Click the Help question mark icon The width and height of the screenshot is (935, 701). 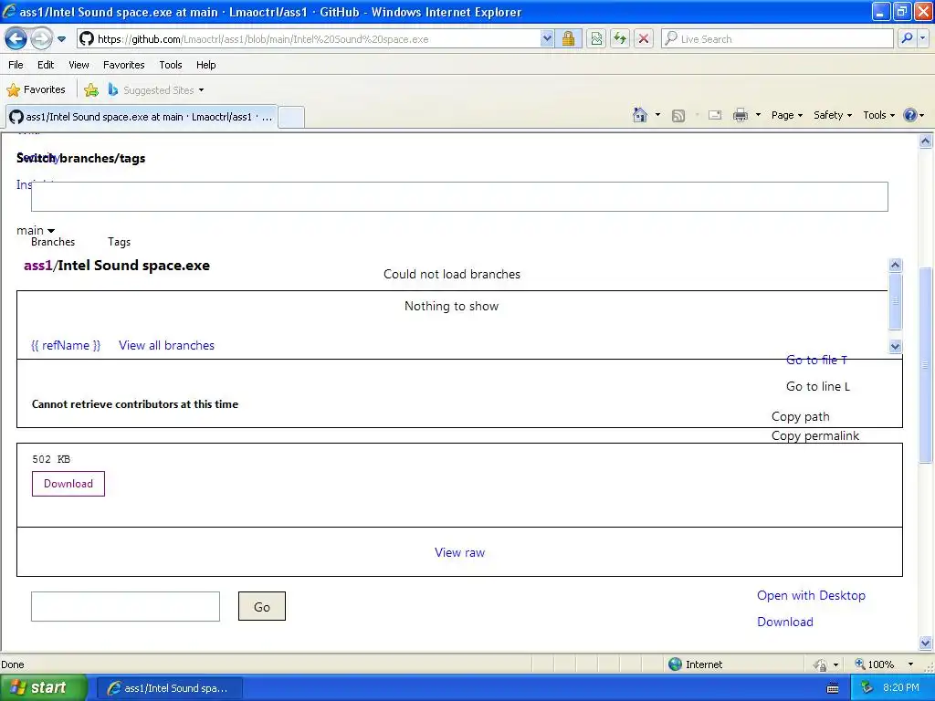910,115
